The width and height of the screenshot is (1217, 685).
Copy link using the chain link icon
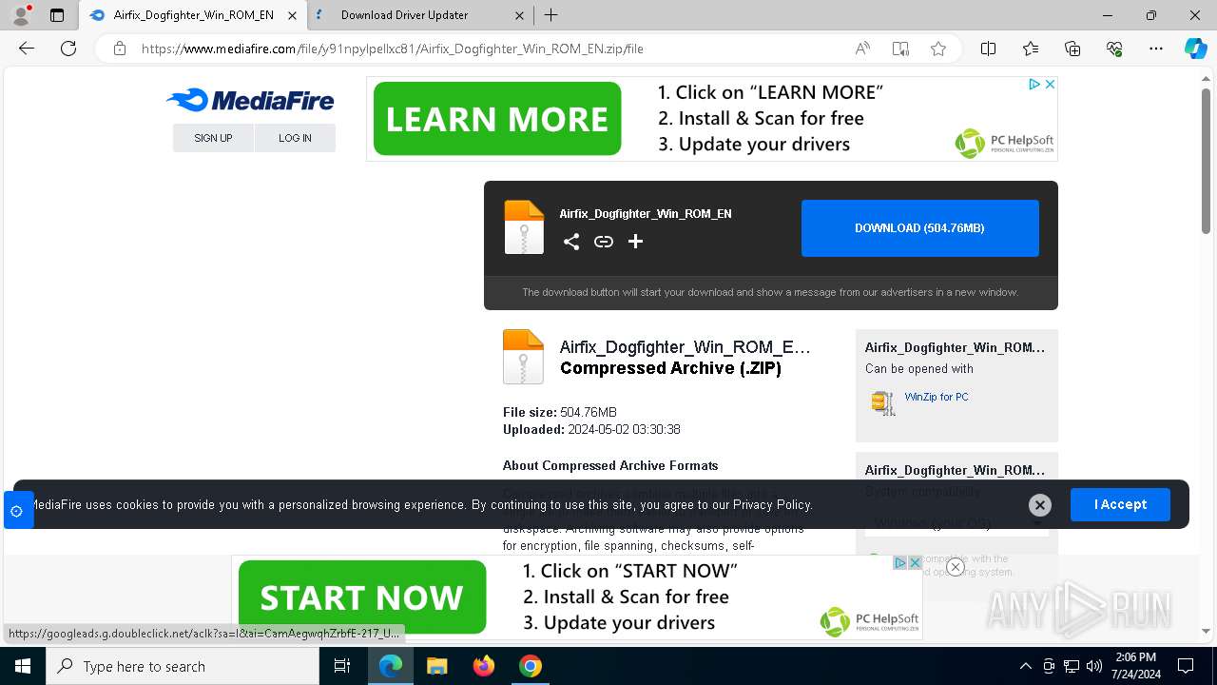tap(604, 242)
